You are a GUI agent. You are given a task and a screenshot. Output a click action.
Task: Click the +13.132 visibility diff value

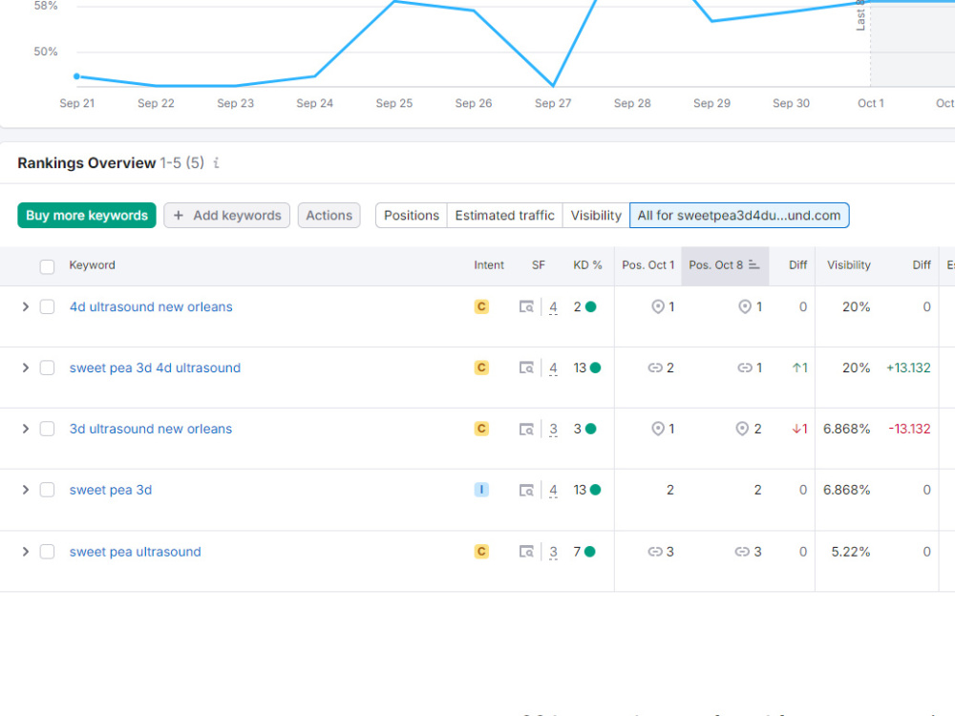point(908,368)
